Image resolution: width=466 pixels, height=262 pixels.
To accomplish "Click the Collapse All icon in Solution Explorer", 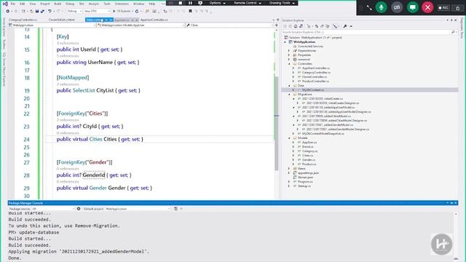I will (322, 26).
